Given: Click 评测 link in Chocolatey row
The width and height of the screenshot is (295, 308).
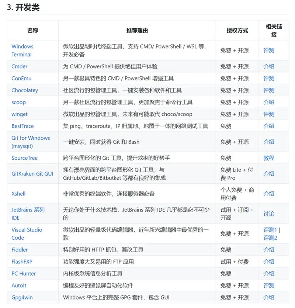Looking at the screenshot, I should pyautogui.click(x=269, y=90).
